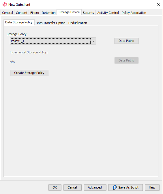The image size is (163, 194).
Task: Click Data Paths next to Storage Policy
Action: (126, 41)
